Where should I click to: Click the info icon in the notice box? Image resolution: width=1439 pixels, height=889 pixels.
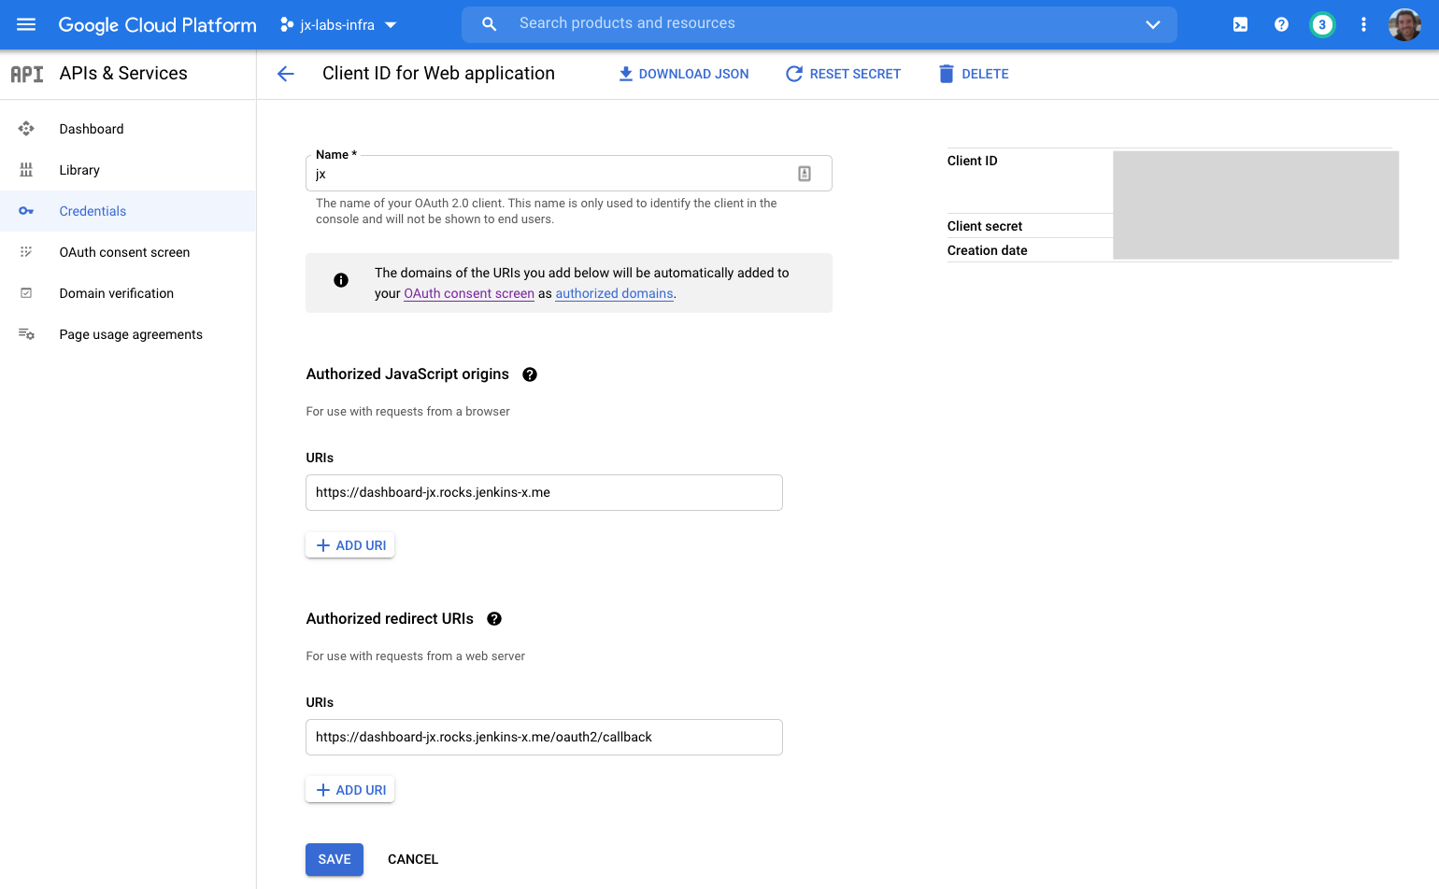point(341,280)
